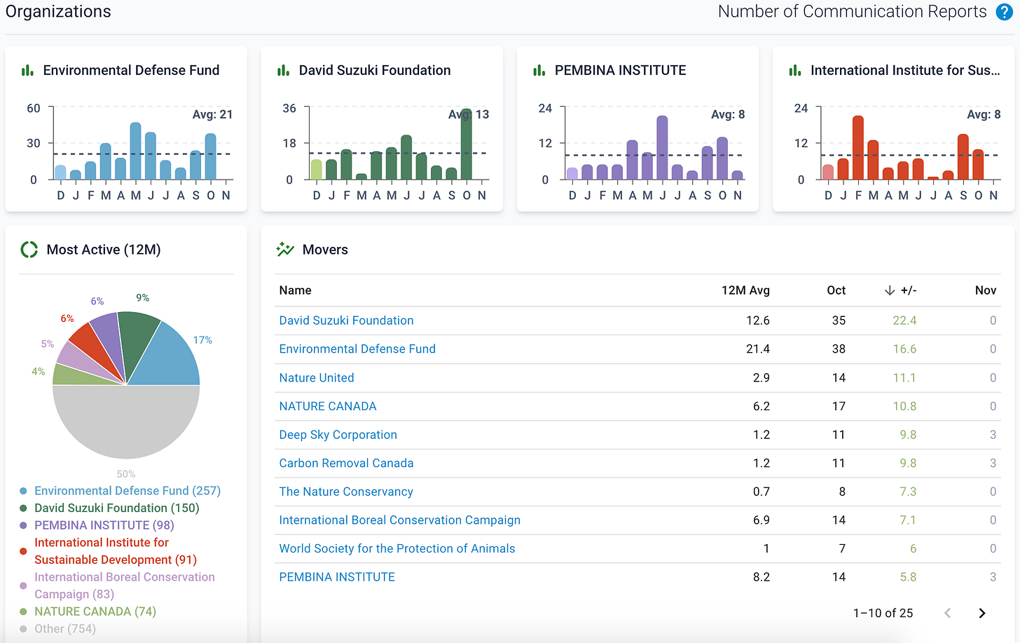Click bar chart icon beside International Institute card
The image size is (1020, 643).
(x=794, y=70)
